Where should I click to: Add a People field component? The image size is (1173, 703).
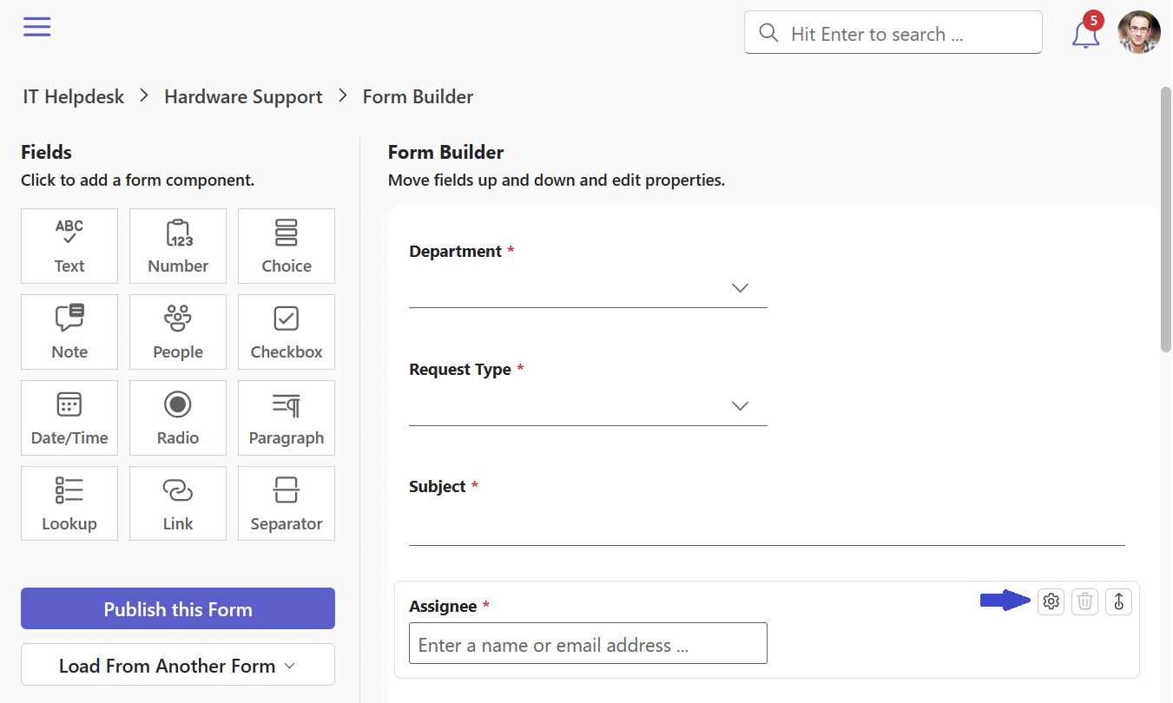pos(178,332)
